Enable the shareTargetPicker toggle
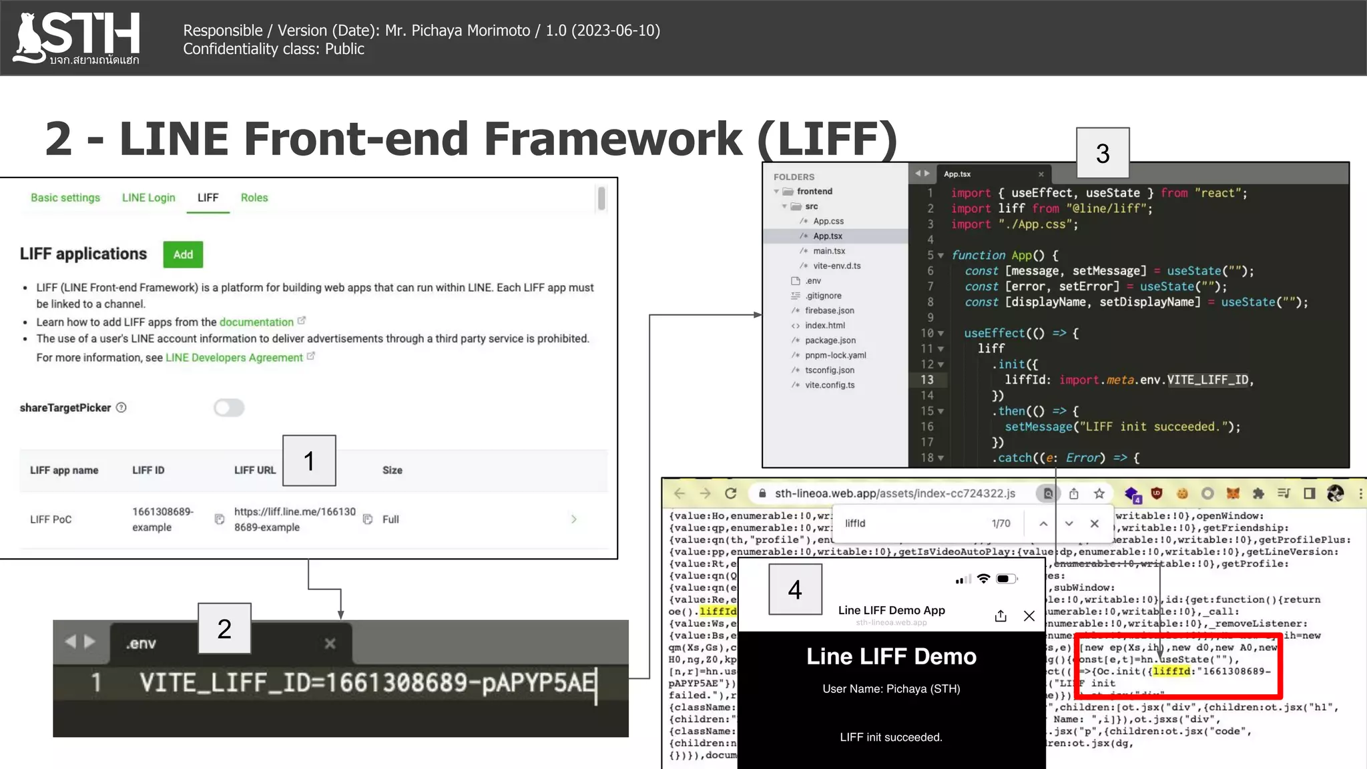 [x=229, y=408]
